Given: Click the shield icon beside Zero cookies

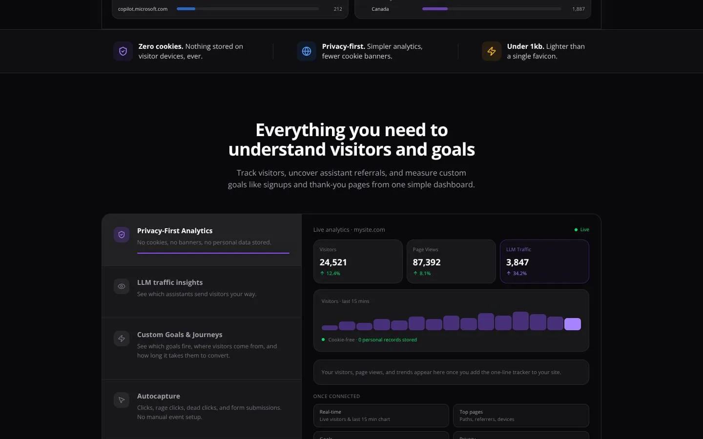Looking at the screenshot, I should pos(123,51).
